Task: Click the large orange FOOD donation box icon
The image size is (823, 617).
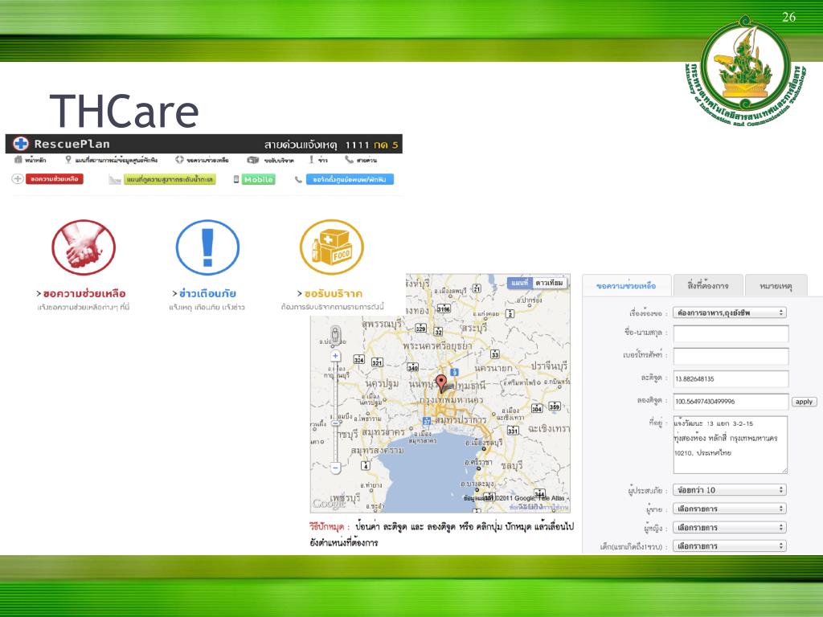Action: click(x=331, y=247)
